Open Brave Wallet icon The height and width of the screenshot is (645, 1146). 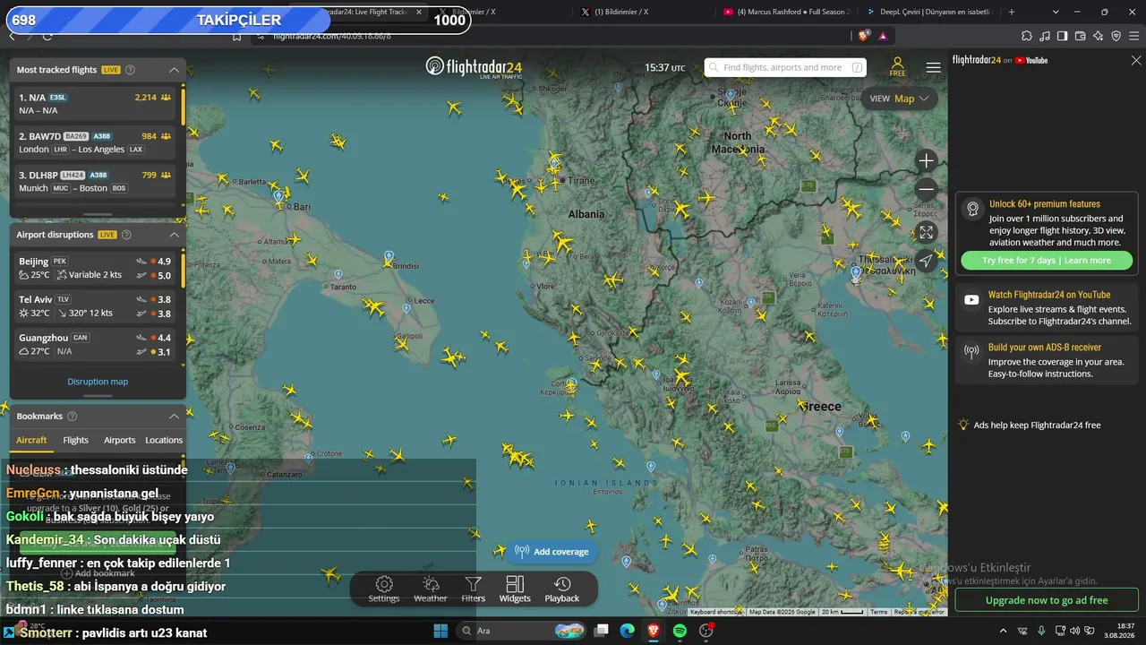coord(1081,36)
